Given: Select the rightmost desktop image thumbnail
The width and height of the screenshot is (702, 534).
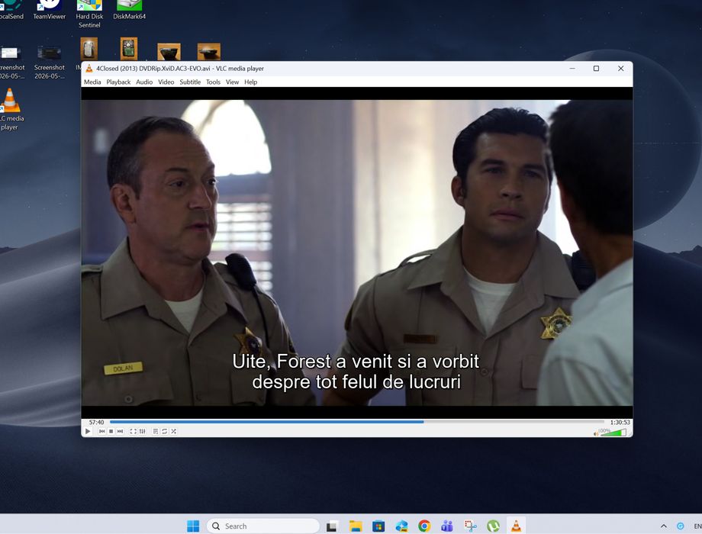Looking at the screenshot, I should pyautogui.click(x=208, y=51).
